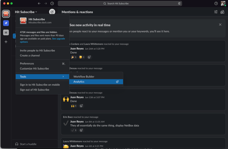
Task: Click the Hit Subscribe logo in menu header
Action: pyautogui.click(x=23, y=21)
